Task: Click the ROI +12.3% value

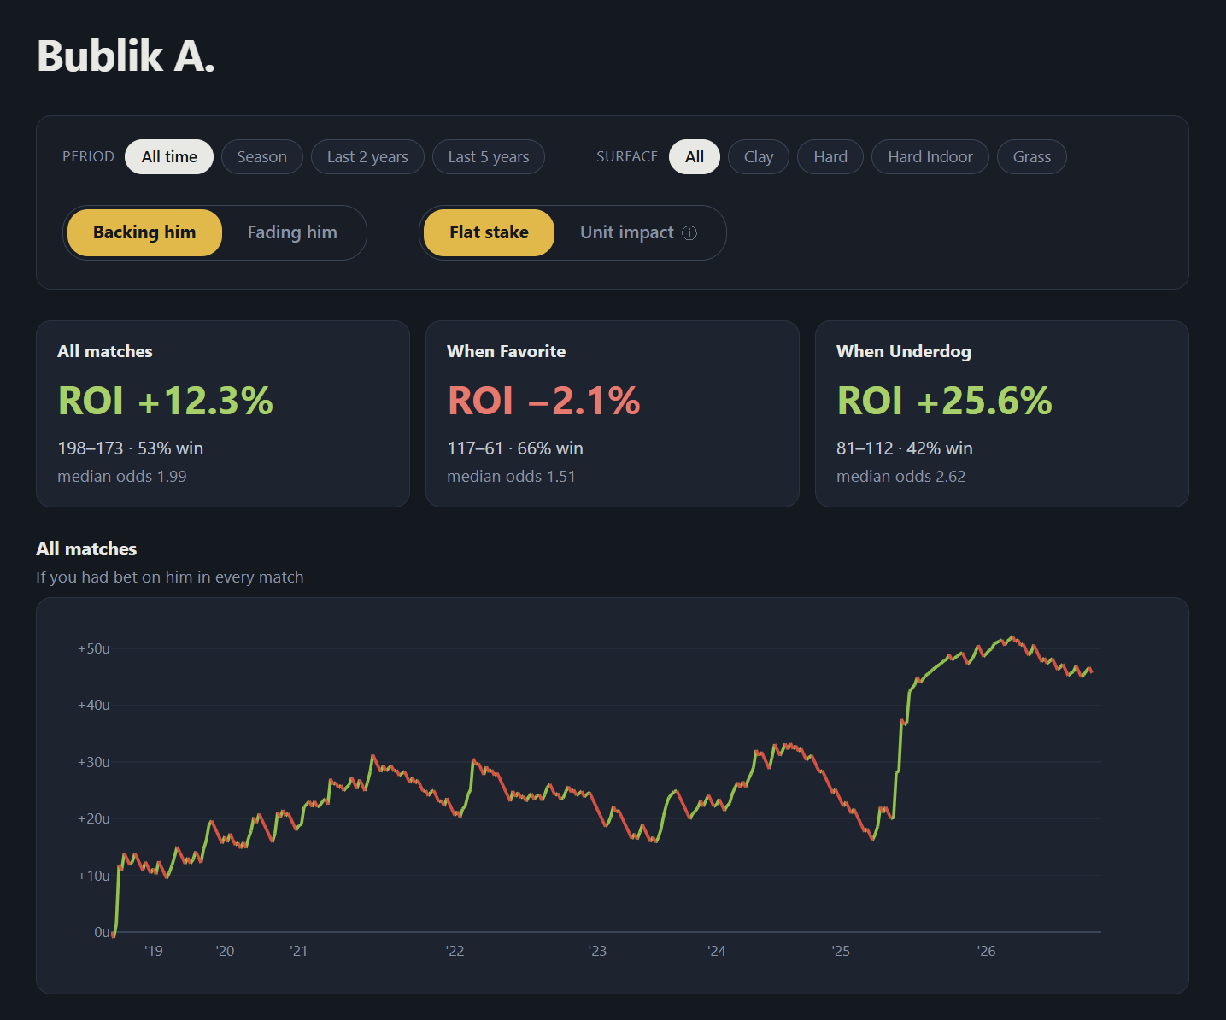Action: click(166, 400)
